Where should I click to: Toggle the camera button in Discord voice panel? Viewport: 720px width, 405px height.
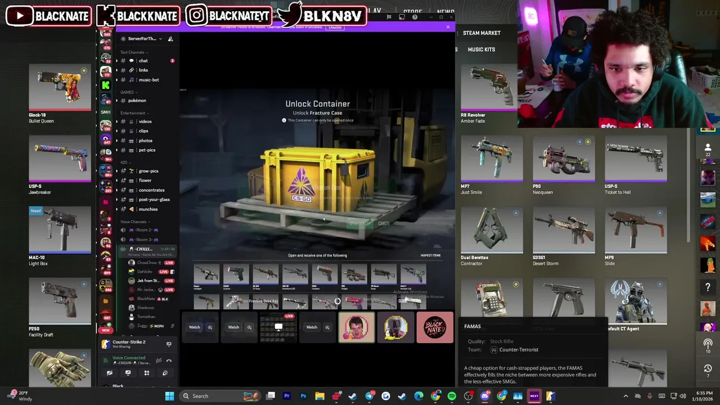click(110, 373)
